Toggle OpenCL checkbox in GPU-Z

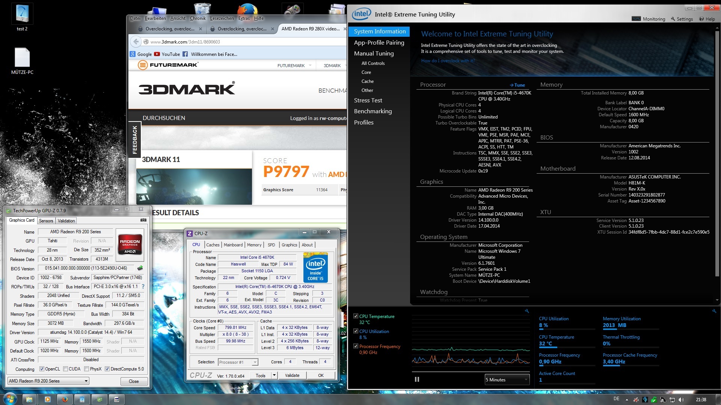pyautogui.click(x=42, y=369)
